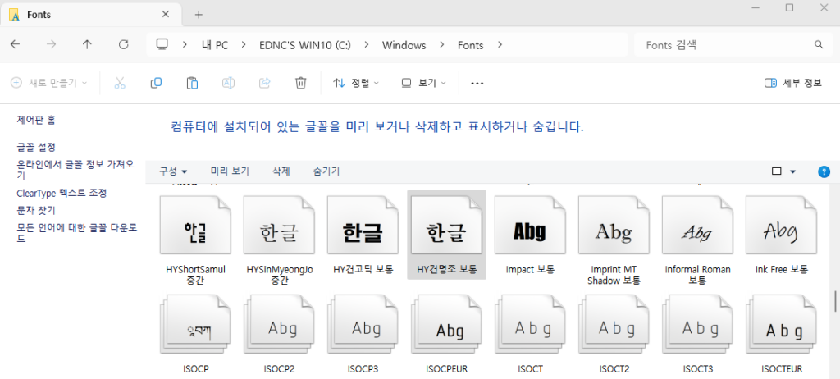This screenshot has width=840, height=379.
Task: Select the Fonts window tab
Action: (x=91, y=15)
